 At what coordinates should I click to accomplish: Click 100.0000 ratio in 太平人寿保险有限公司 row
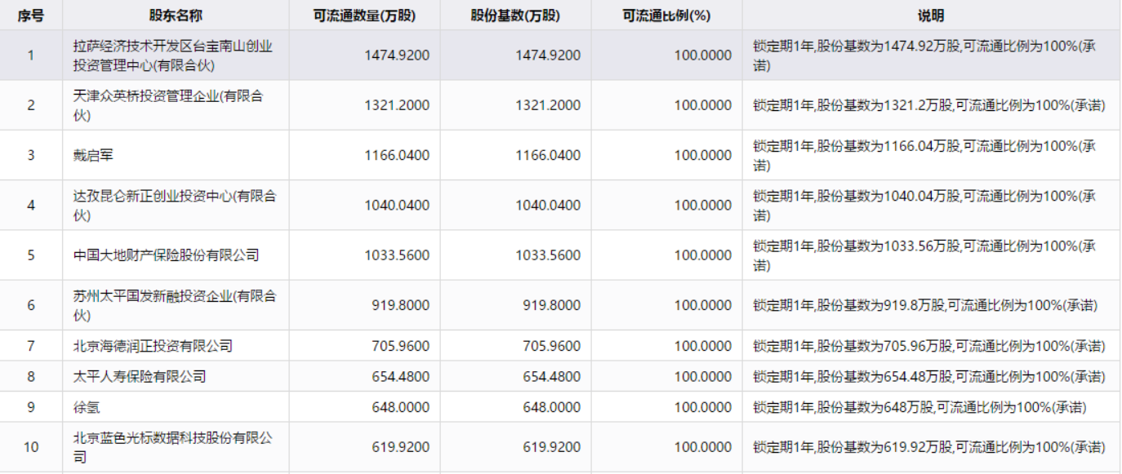click(703, 376)
